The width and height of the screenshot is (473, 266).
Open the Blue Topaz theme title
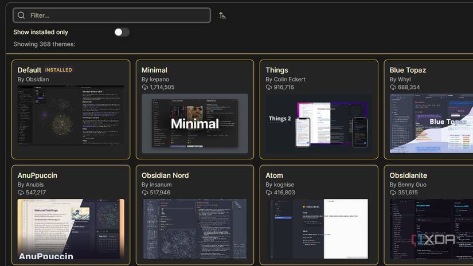[408, 70]
